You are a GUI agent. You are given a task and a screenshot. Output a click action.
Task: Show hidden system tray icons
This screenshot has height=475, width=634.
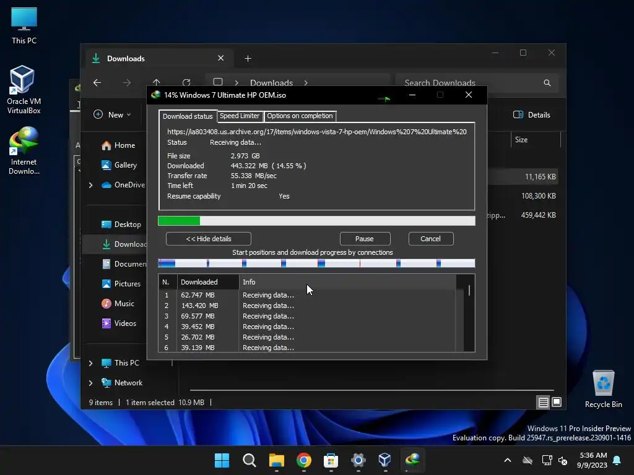(508, 460)
